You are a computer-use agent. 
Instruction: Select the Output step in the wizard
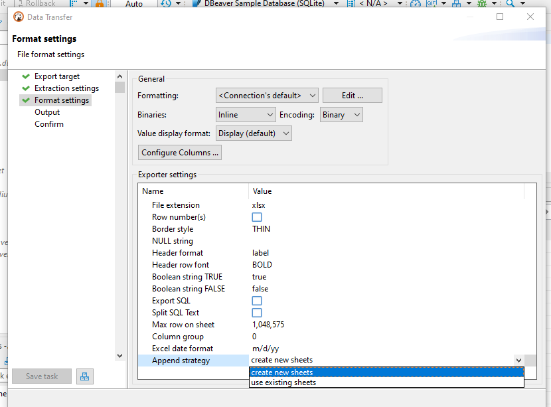pos(48,112)
